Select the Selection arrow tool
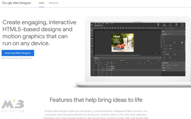Screen dimensions: 191x119 click(92, 28)
